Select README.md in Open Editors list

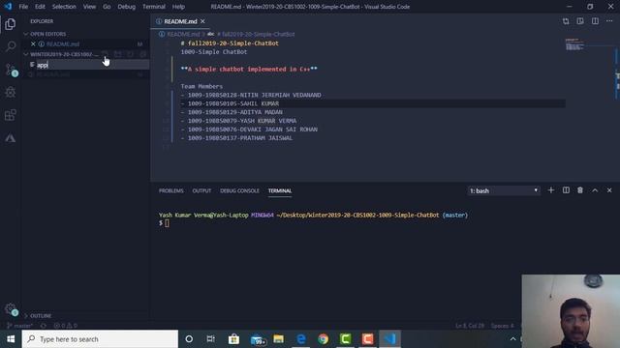(x=63, y=44)
